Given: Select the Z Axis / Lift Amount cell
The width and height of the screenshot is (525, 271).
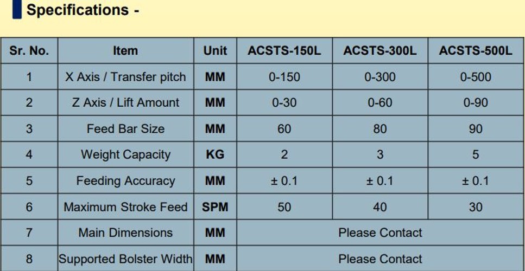Looking at the screenshot, I should (x=125, y=102).
